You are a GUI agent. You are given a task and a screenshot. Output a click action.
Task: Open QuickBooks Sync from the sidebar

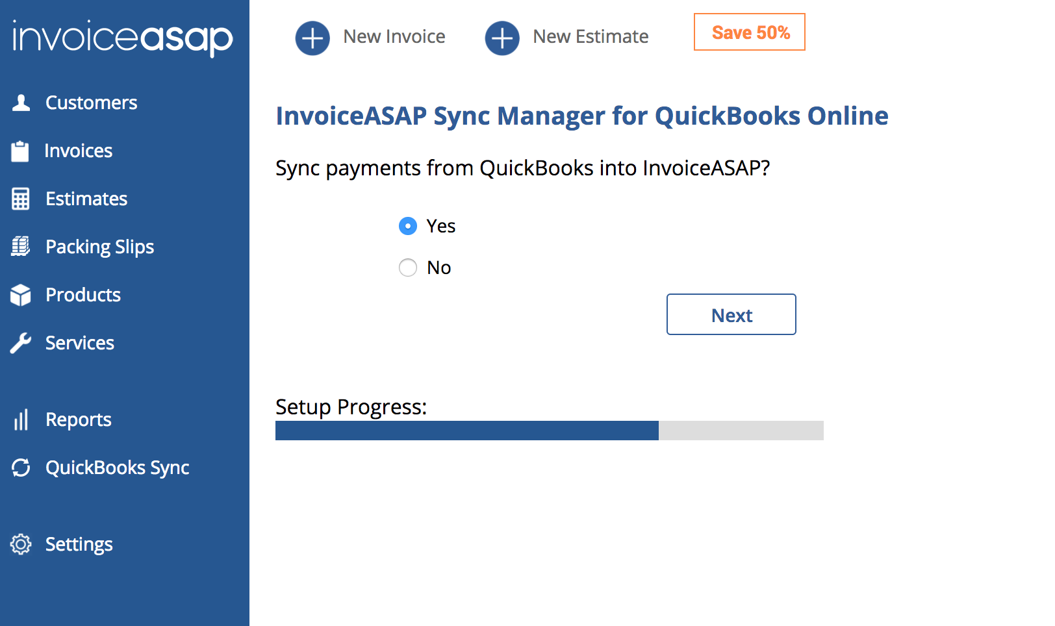[x=118, y=468]
